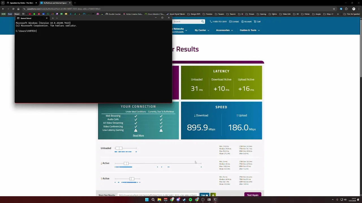
Task: Expand the Accessories menu
Action: (x=224, y=30)
